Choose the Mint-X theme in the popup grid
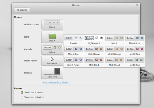Viewport: 154px width, 108px height. pos(114,40)
